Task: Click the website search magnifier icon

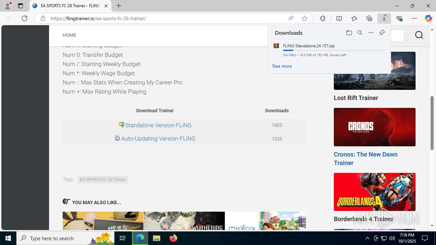Action: point(419,35)
